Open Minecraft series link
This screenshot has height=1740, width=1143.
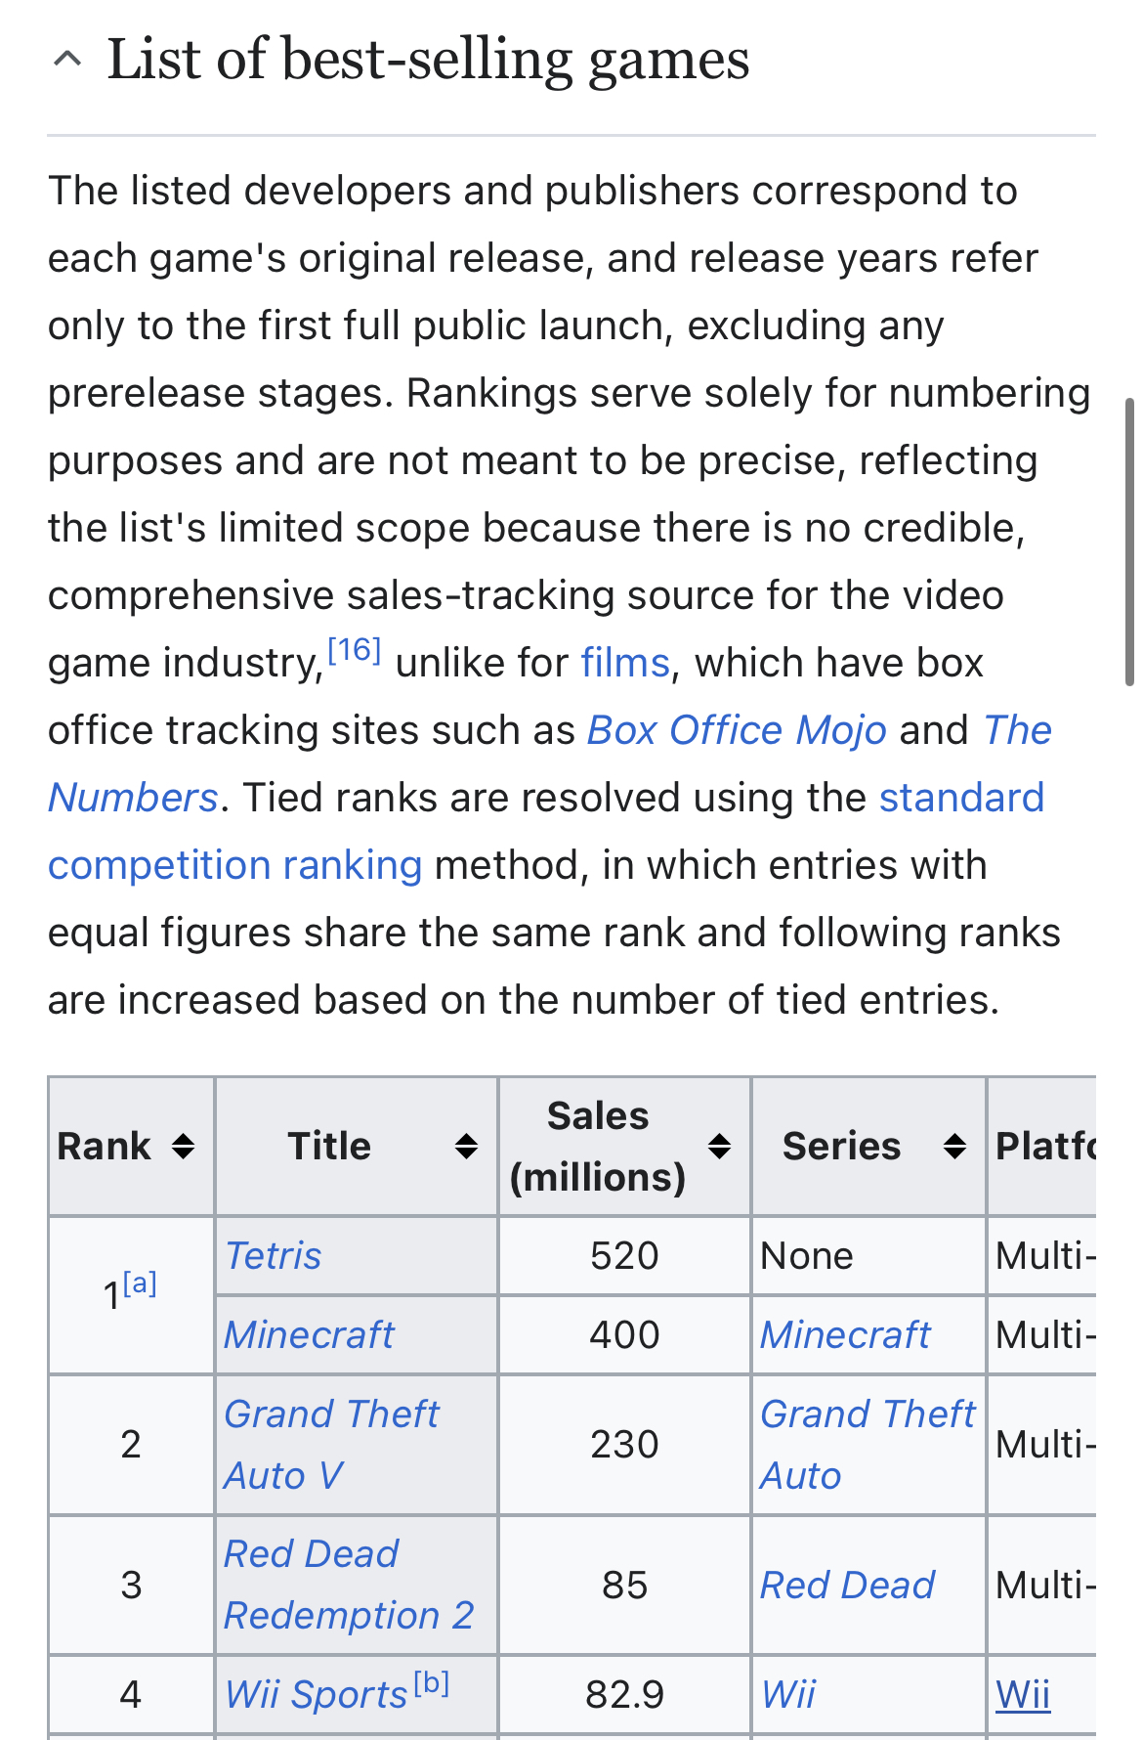(x=845, y=1334)
